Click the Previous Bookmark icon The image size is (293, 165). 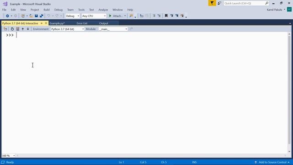[172, 16]
